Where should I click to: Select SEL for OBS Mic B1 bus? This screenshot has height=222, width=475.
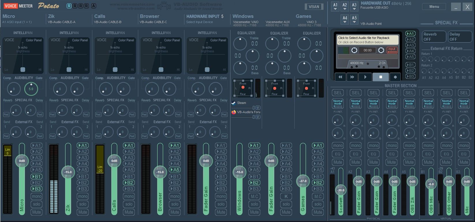click(x=428, y=93)
